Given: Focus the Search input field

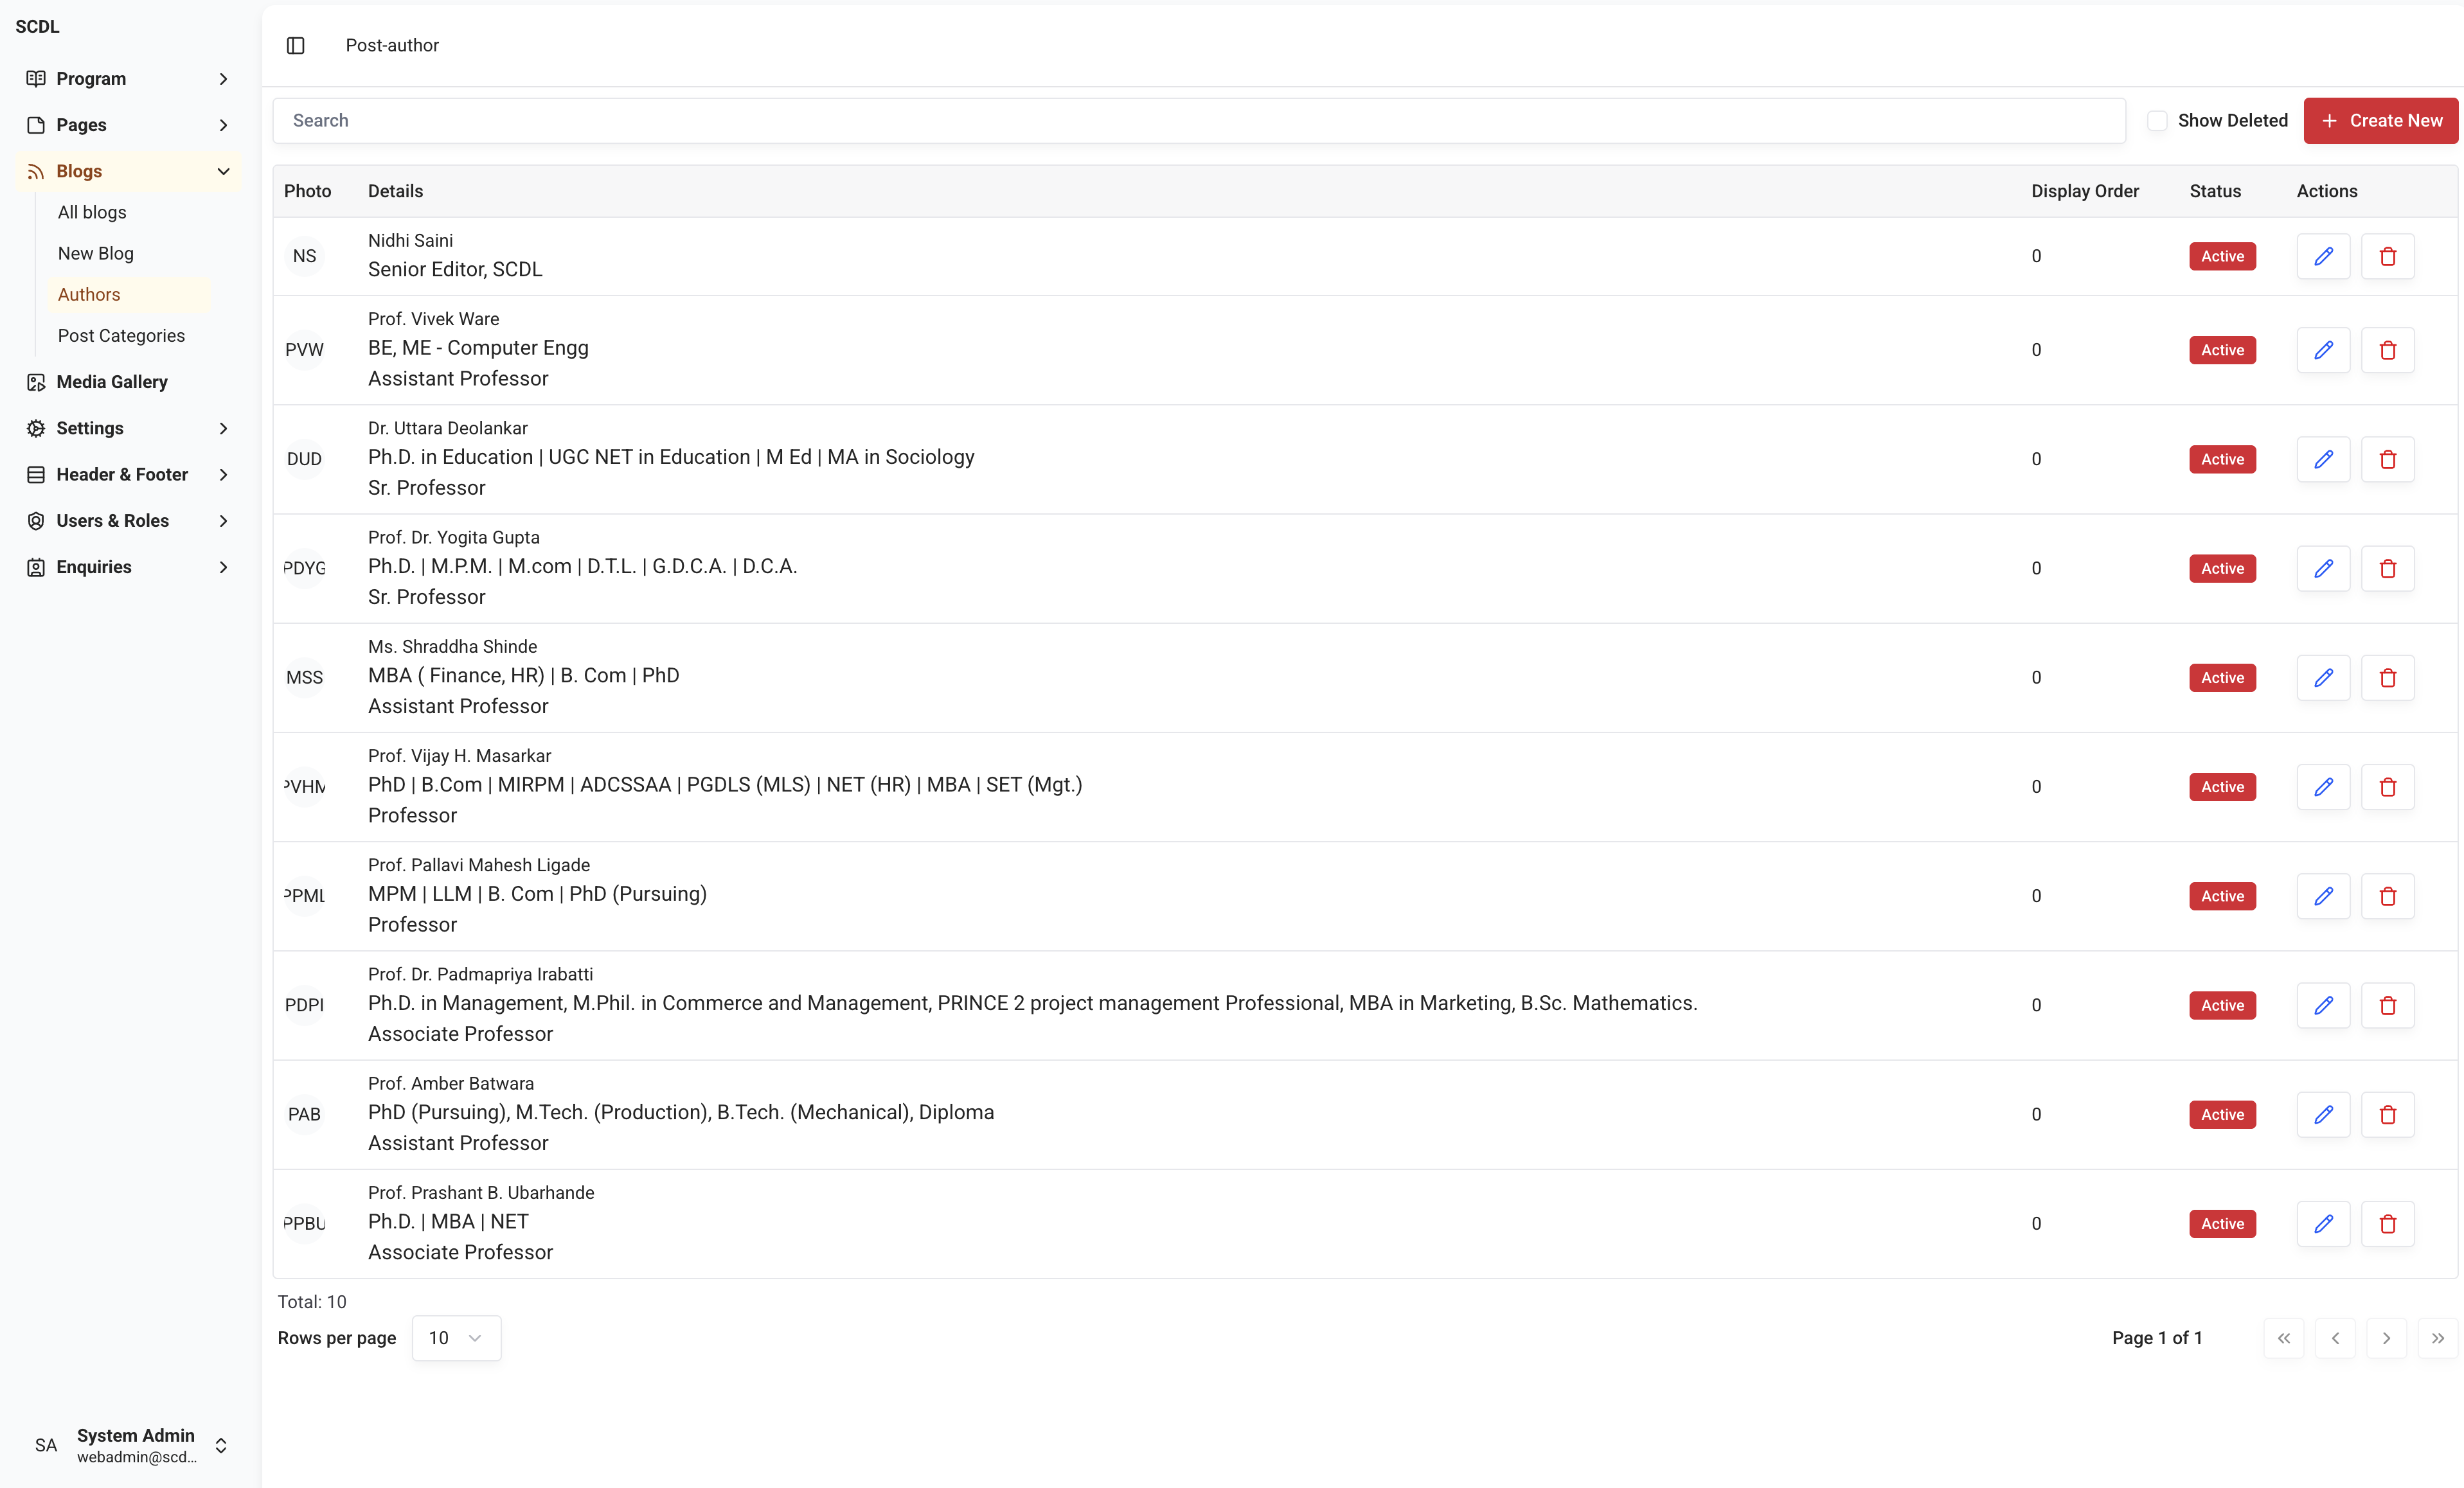Looking at the screenshot, I should (1198, 120).
